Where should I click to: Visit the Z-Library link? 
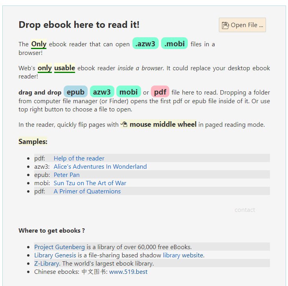click(x=46, y=263)
